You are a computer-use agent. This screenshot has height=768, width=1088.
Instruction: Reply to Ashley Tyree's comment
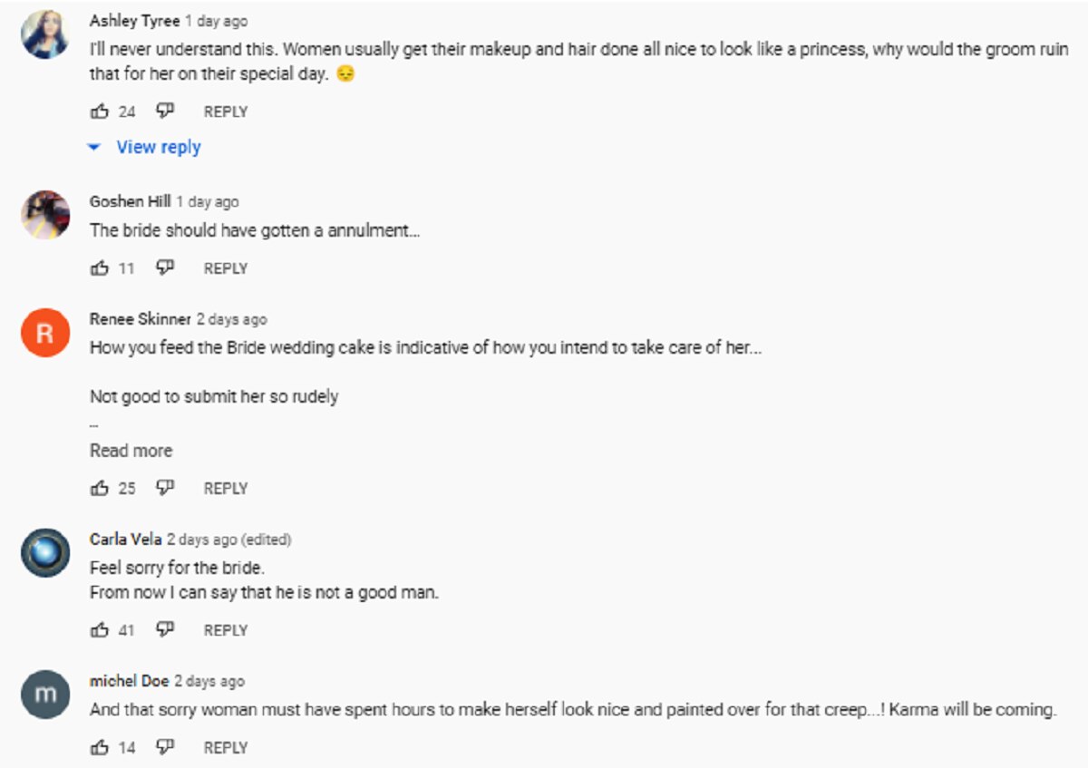click(226, 112)
